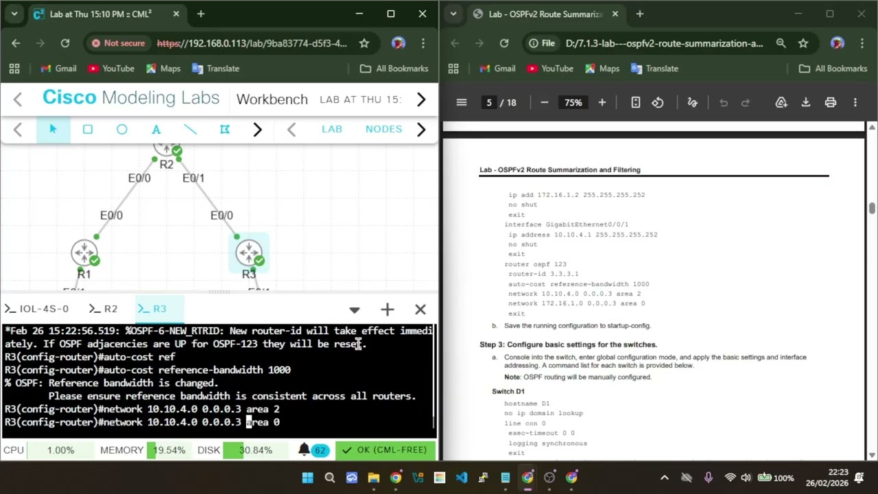Screen dimensions: 878x494
Task: Click the CML lab URL address bar
Action: 252,43
